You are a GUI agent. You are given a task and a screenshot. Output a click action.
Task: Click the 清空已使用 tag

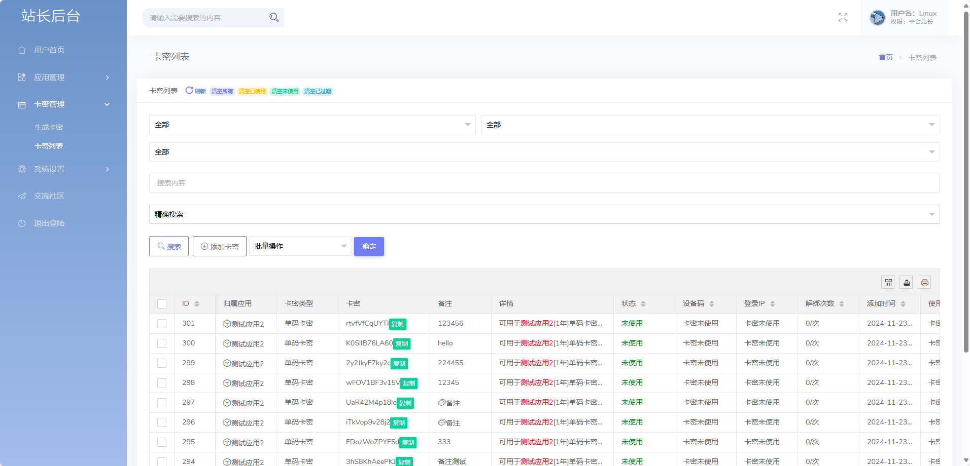click(252, 91)
